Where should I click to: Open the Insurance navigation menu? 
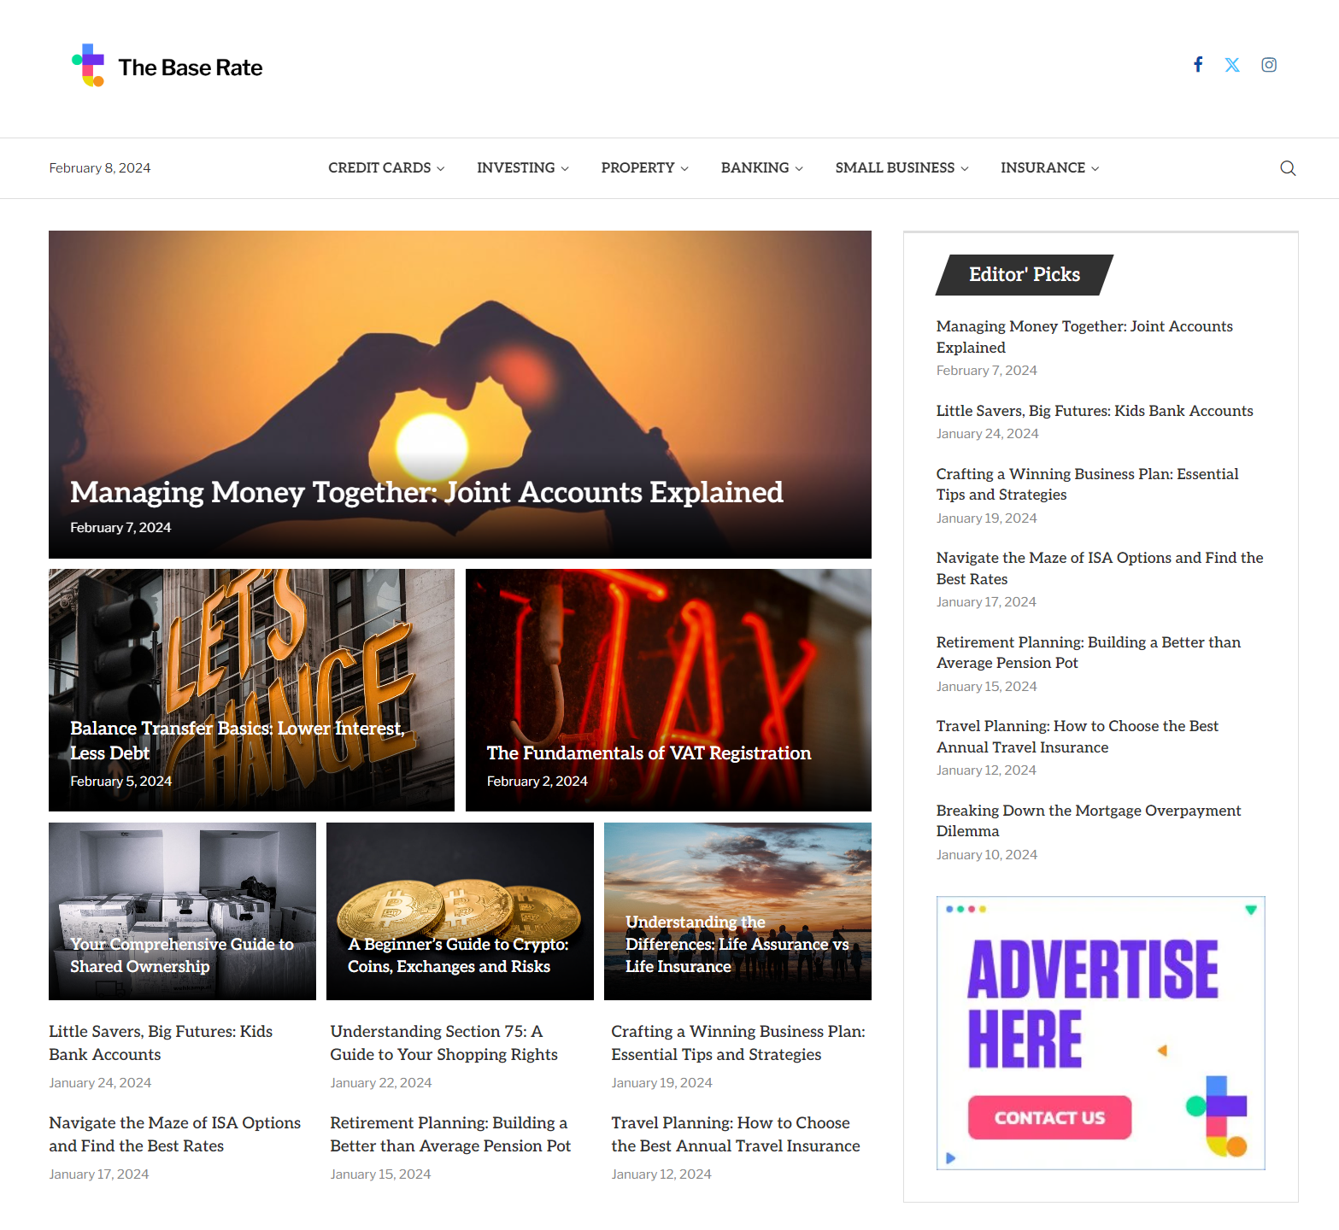click(x=1049, y=168)
